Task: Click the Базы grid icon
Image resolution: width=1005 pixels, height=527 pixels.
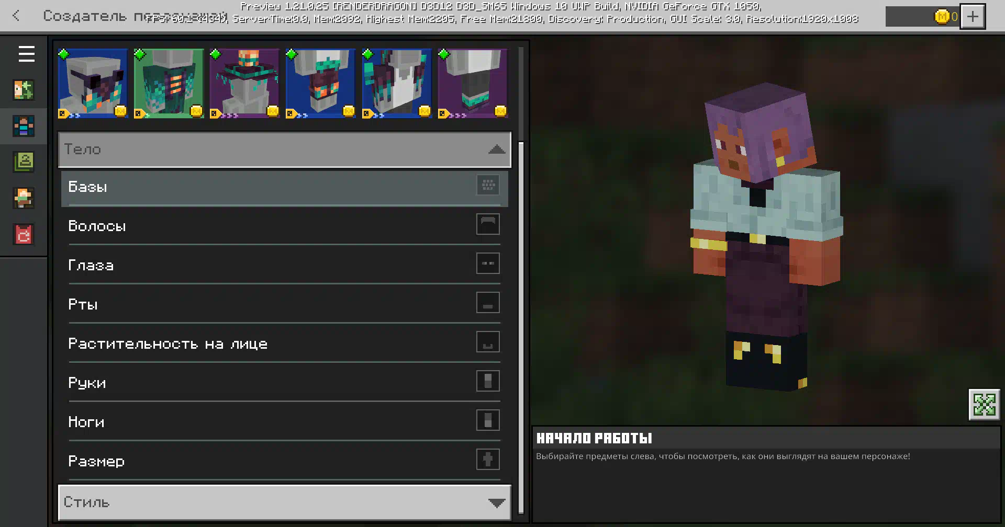Action: pyautogui.click(x=488, y=185)
